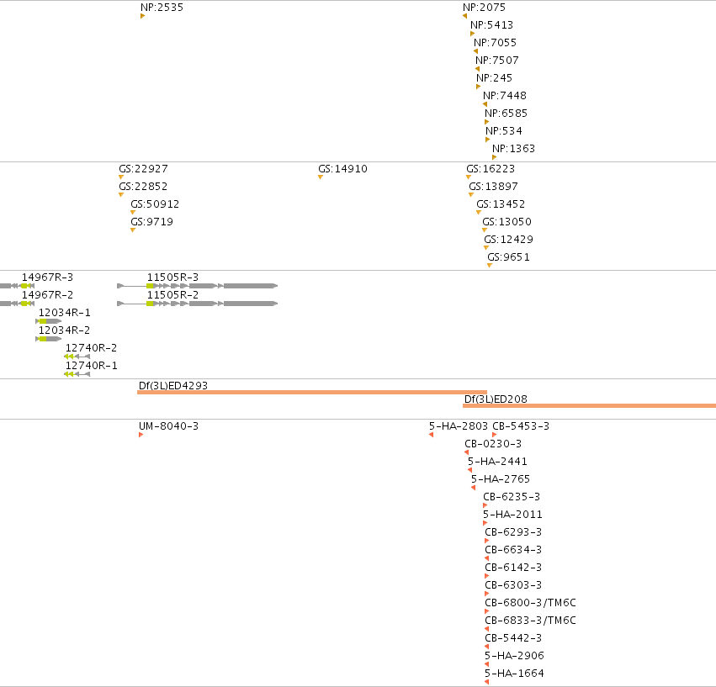Open the 12740R-2 transcript label
Image resolution: width=716 pixels, height=687 pixels.
tap(92, 348)
